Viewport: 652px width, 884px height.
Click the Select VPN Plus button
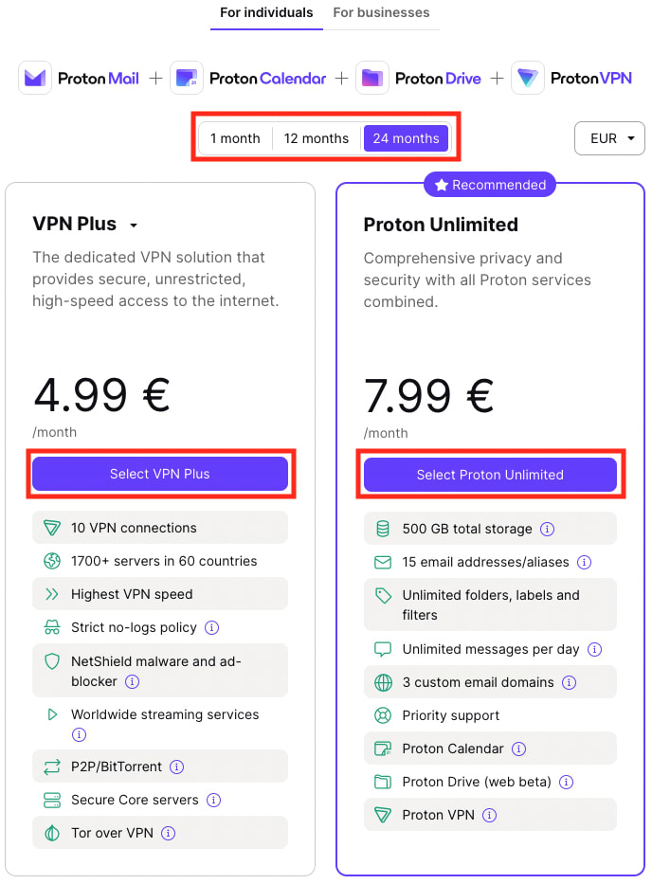160,474
